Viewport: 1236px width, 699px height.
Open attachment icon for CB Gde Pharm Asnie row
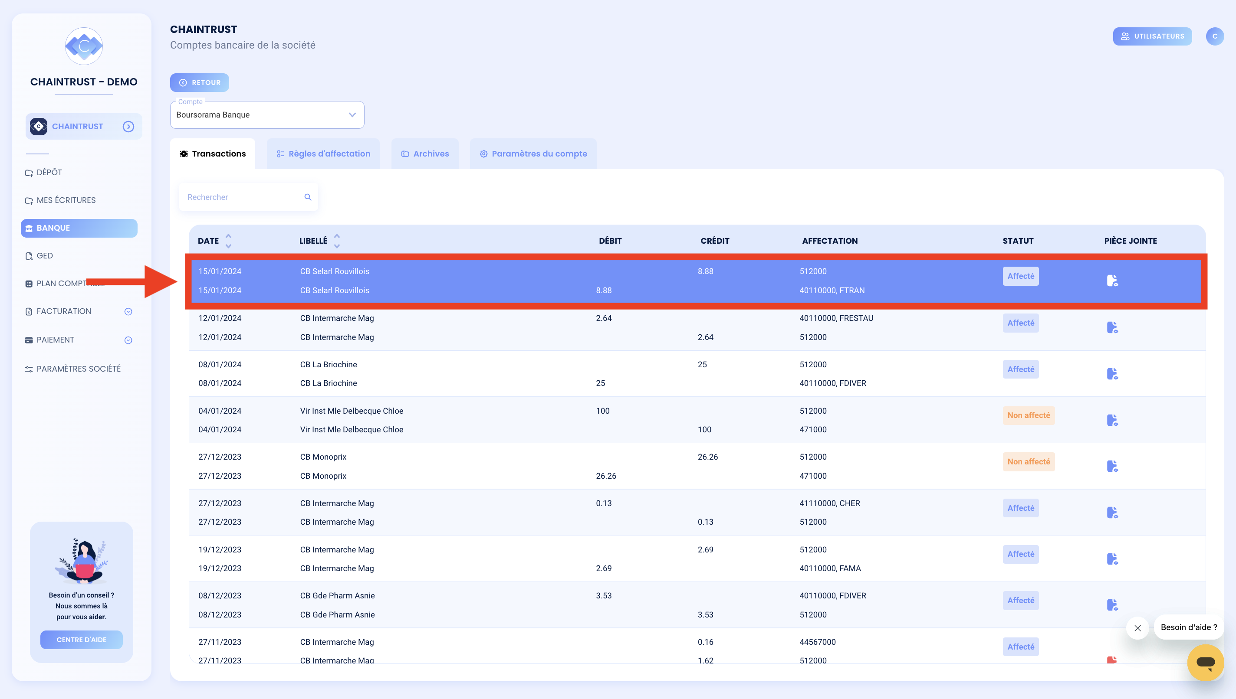[x=1112, y=605]
